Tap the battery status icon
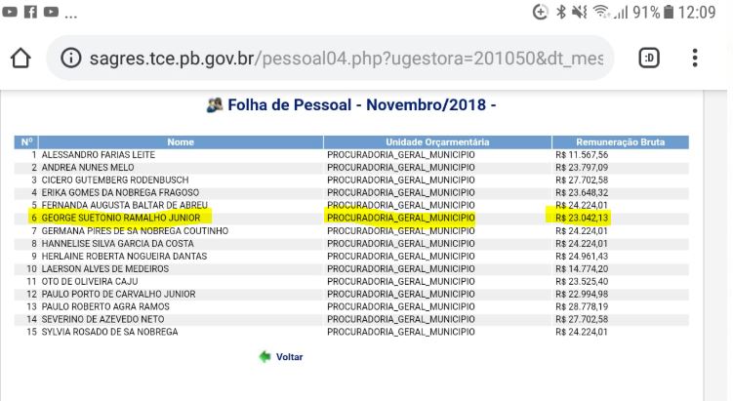The image size is (733, 401). click(x=669, y=12)
